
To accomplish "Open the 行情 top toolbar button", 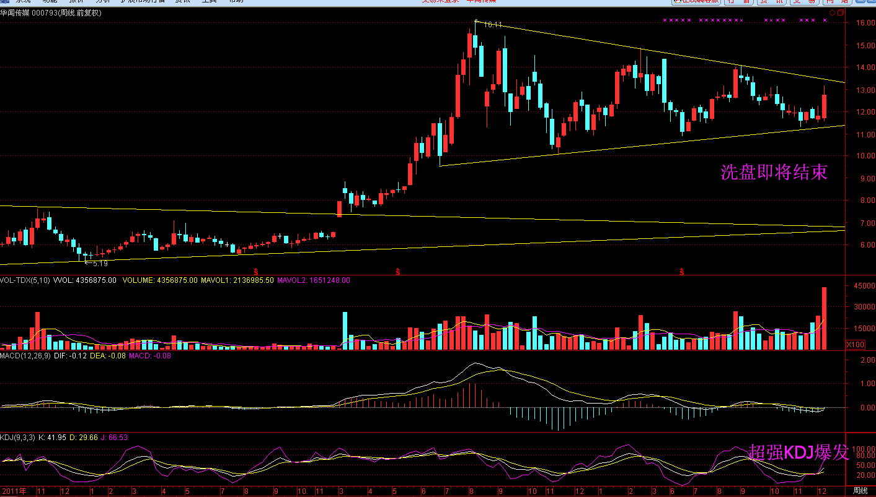I will [x=738, y=2].
